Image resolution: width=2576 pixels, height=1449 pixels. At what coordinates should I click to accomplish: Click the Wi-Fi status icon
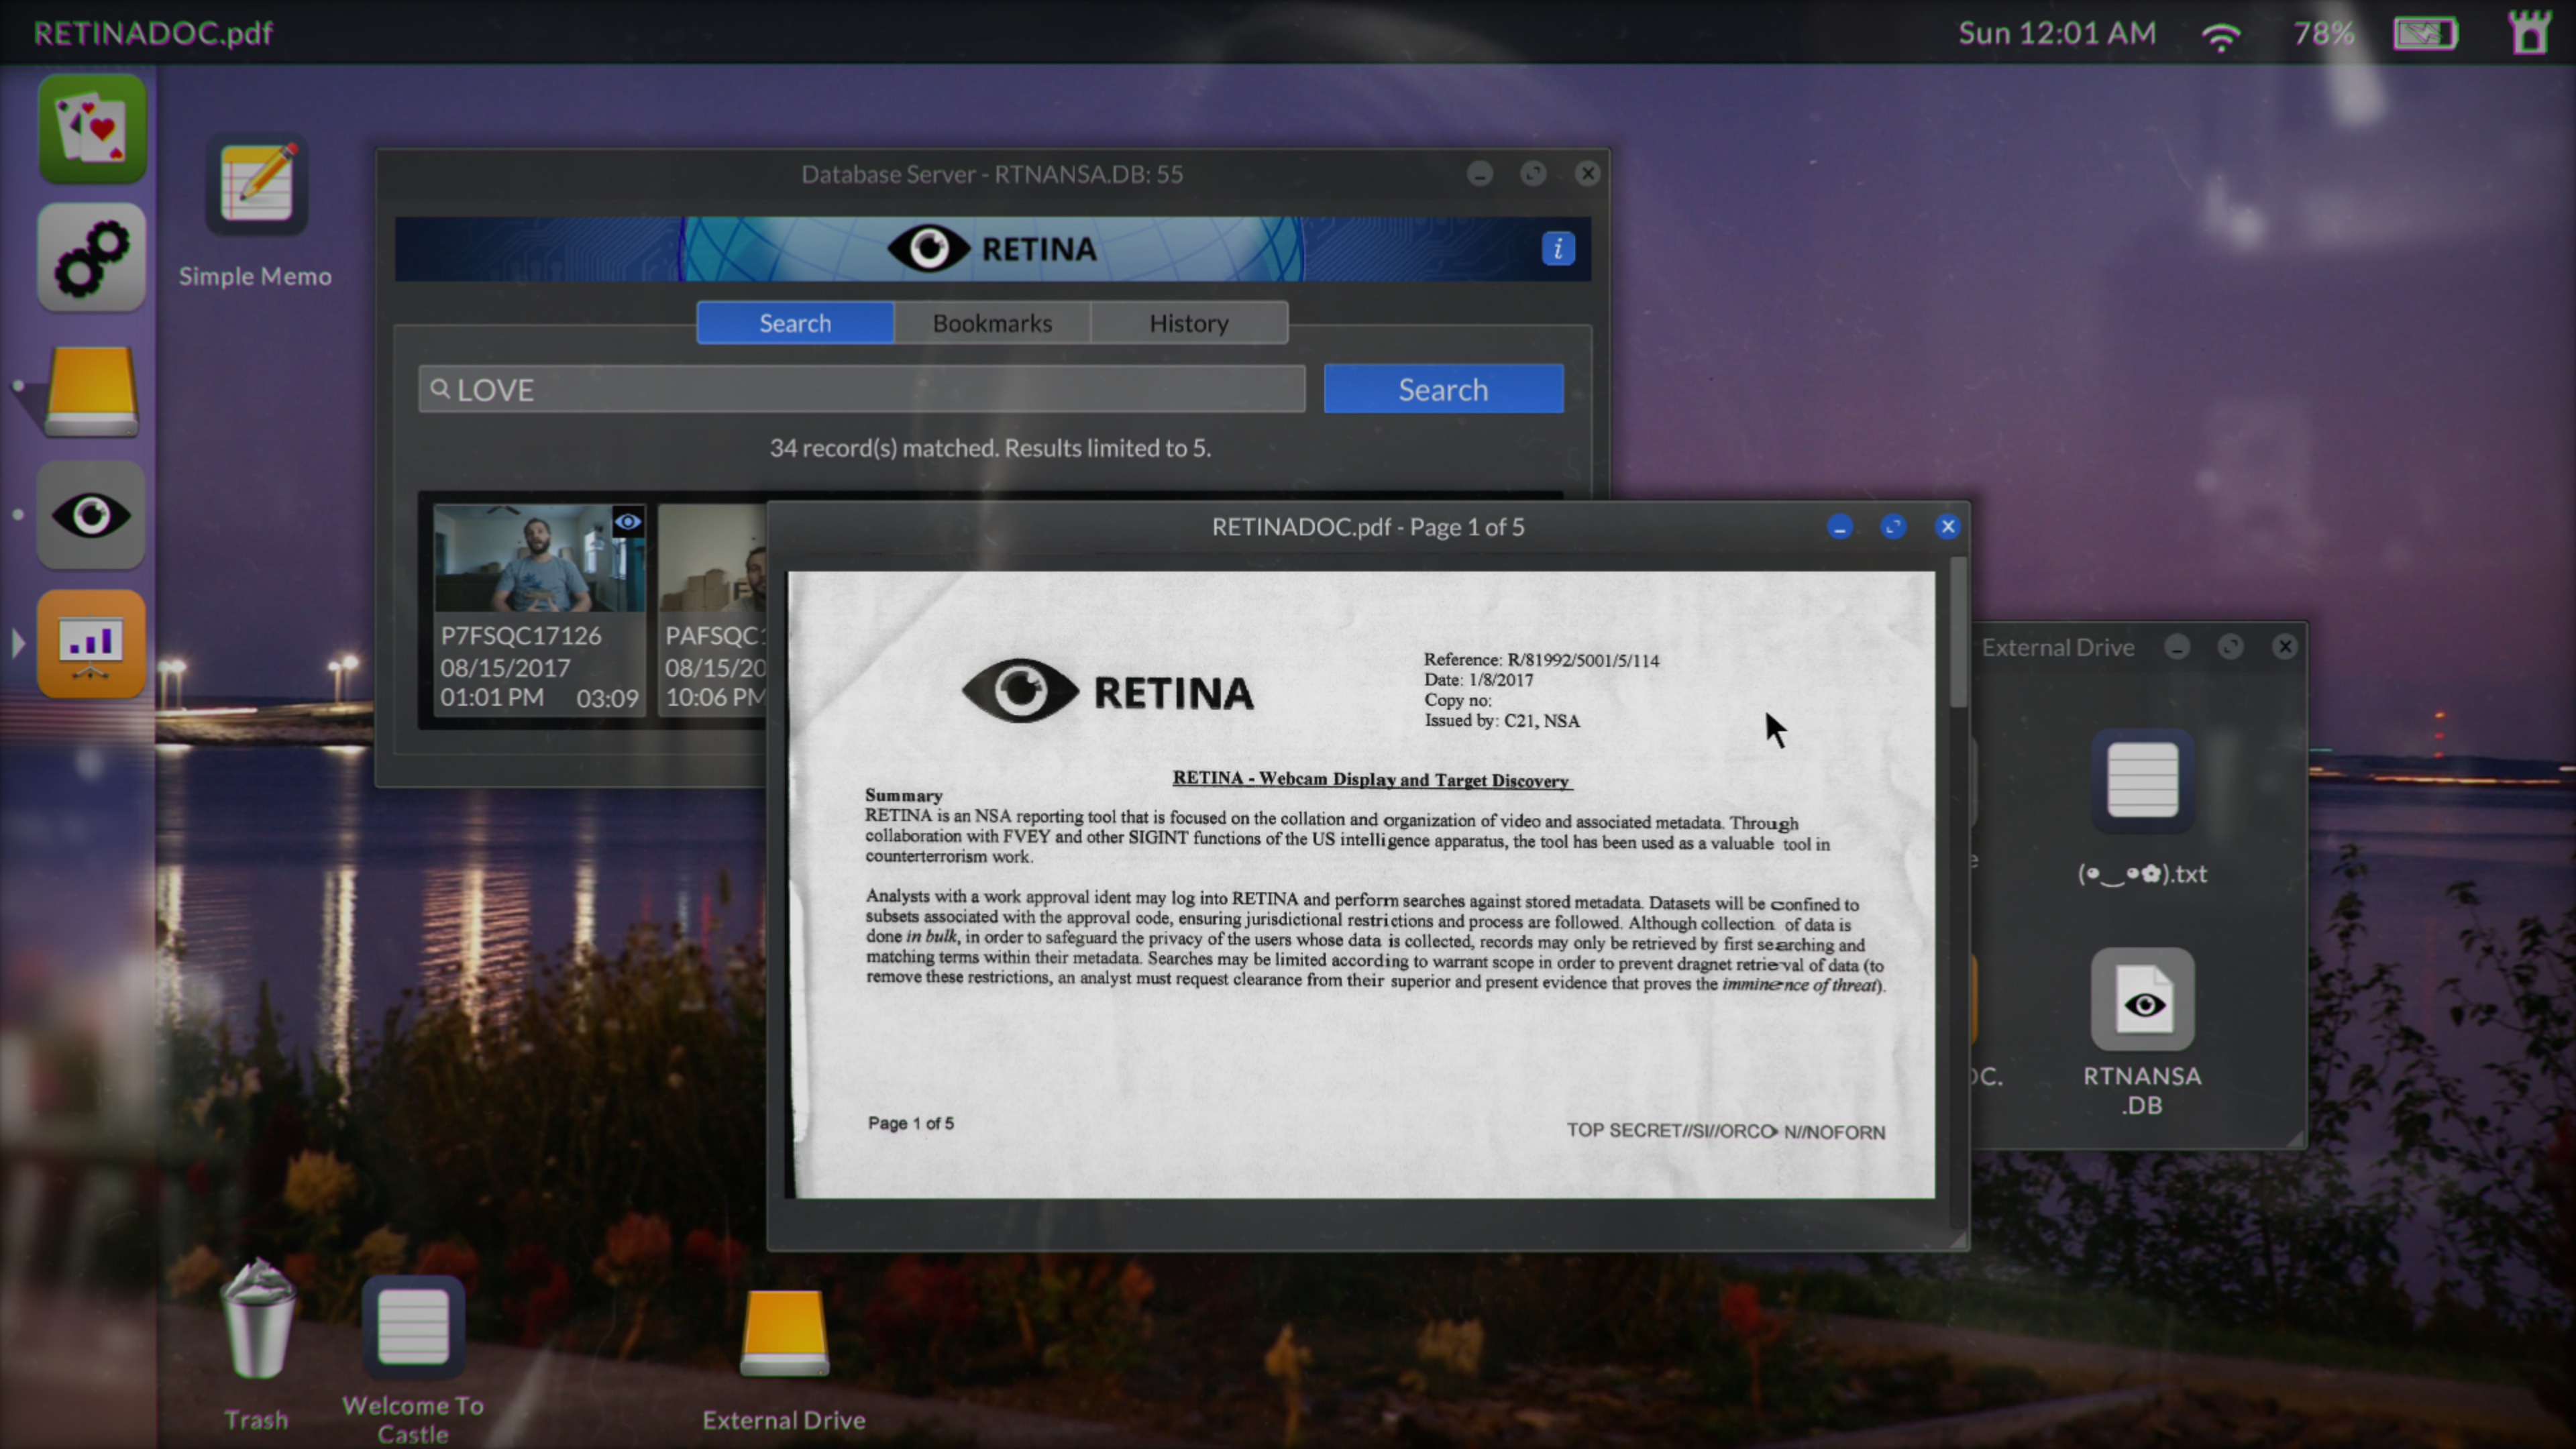[x=2220, y=36]
